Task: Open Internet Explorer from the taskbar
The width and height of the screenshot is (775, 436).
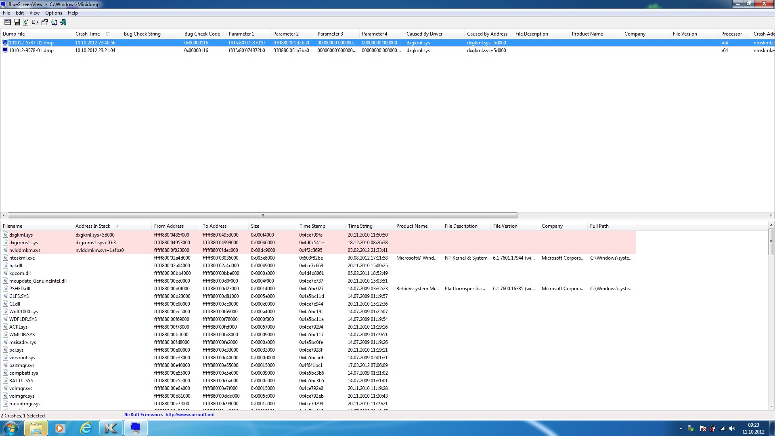Action: pos(86,428)
